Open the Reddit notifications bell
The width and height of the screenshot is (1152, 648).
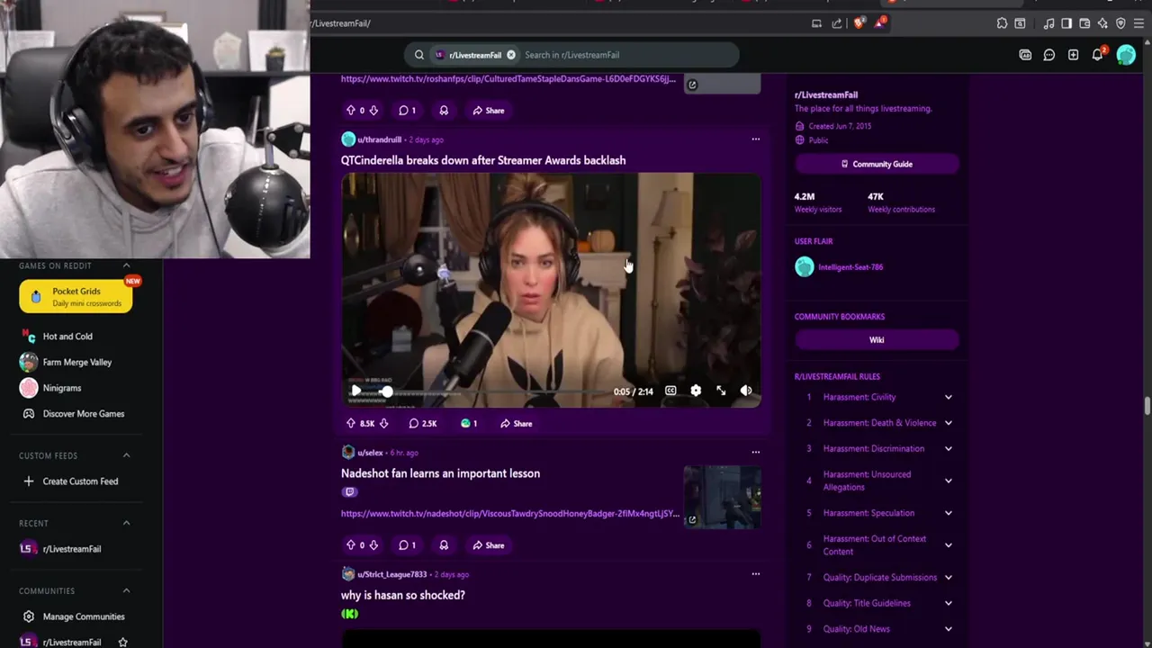[x=1097, y=55]
